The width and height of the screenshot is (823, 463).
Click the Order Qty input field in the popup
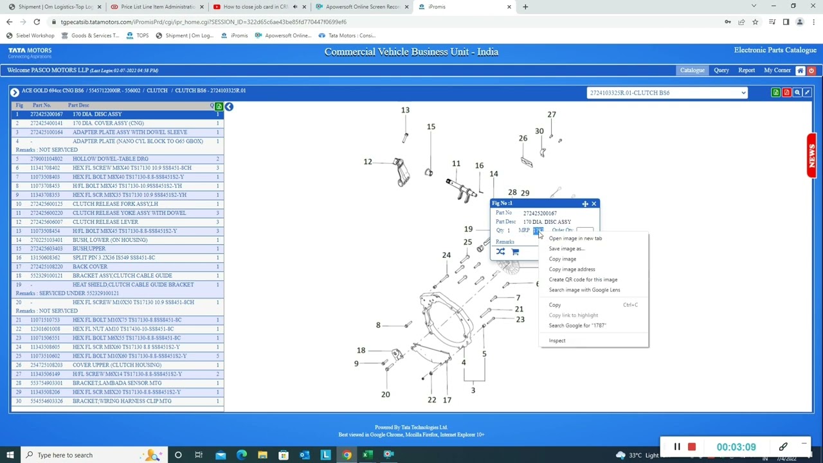pos(585,230)
